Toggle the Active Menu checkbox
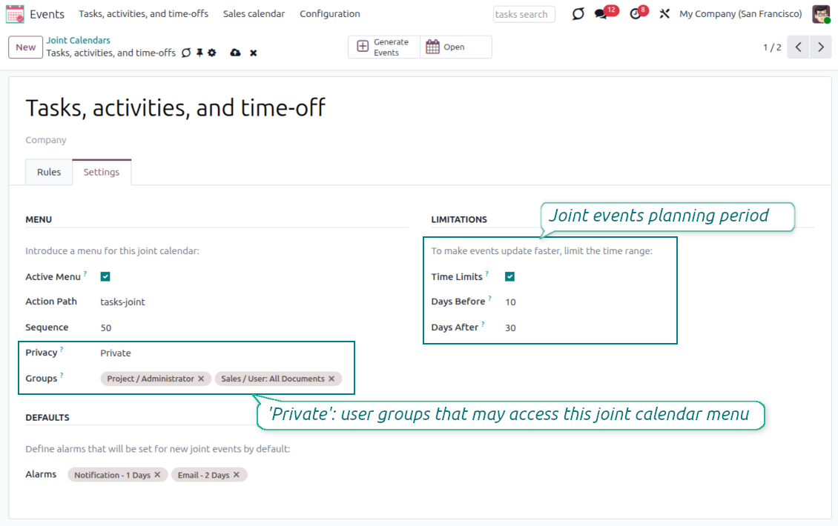838x526 pixels. point(105,276)
